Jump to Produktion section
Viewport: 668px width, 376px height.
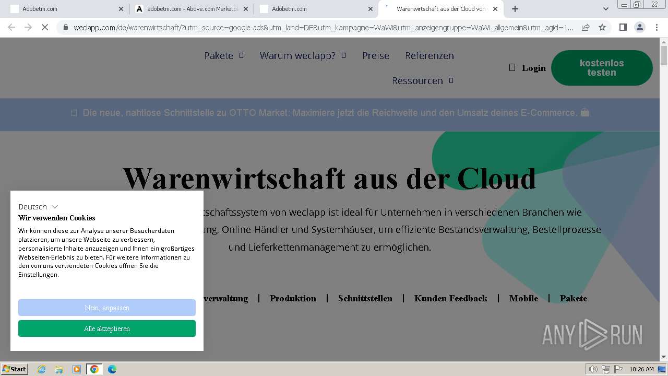293,298
